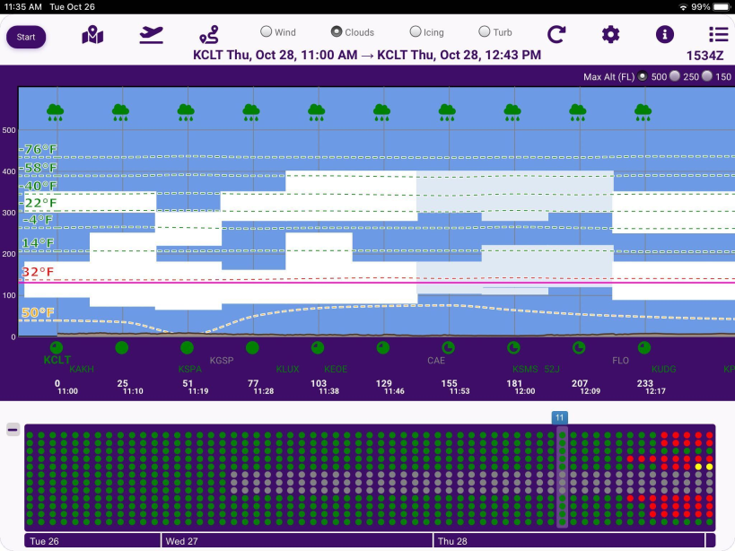
Task: Tap the sky cover circle at 11:10
Action: (x=122, y=347)
